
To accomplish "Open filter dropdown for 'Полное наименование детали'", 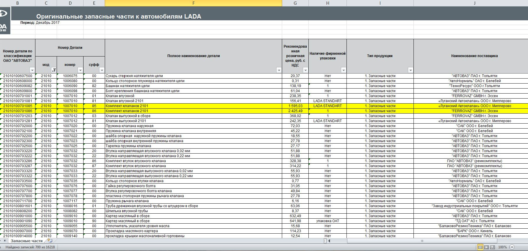I will click(279, 70).
